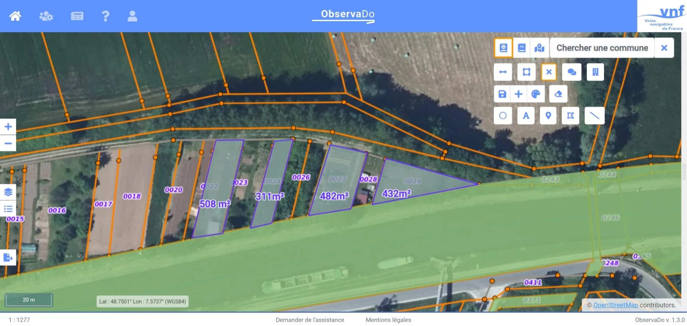Click parcel label 0018

(x=132, y=196)
